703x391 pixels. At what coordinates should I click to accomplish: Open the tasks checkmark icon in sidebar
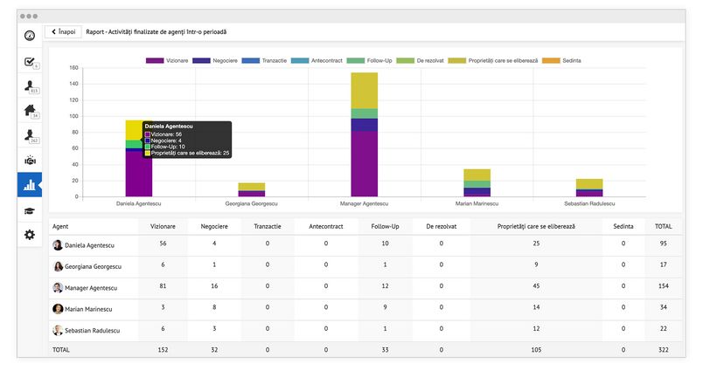click(30, 62)
